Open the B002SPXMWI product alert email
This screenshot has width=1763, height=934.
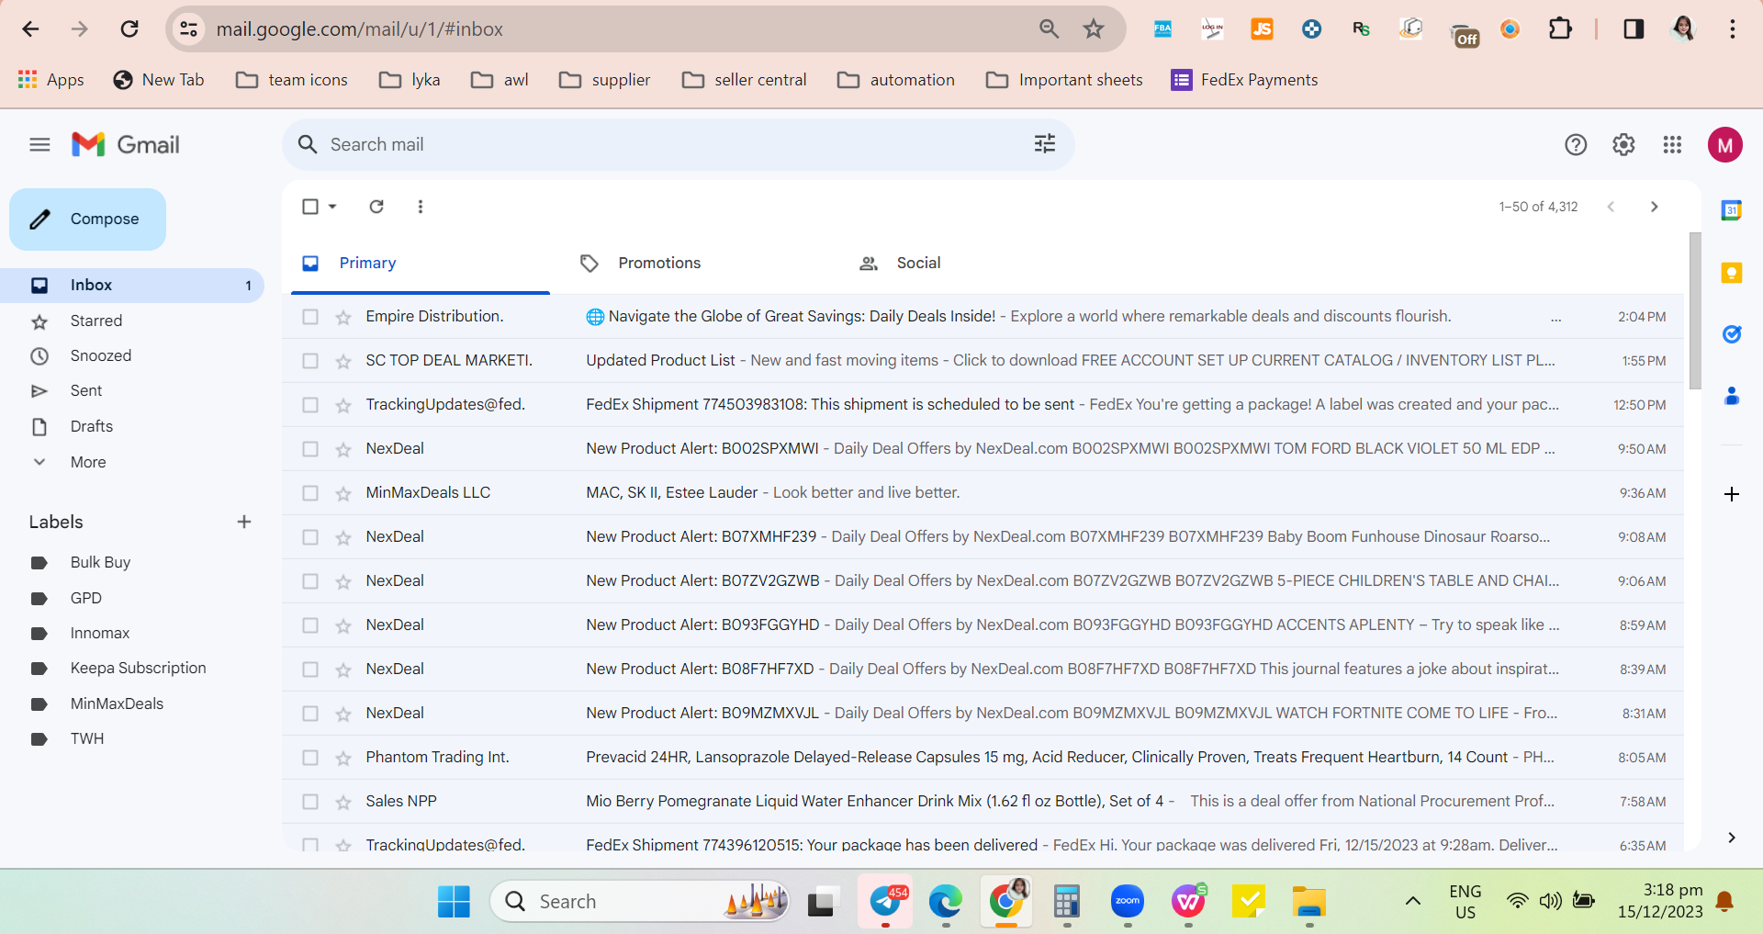[983, 449]
